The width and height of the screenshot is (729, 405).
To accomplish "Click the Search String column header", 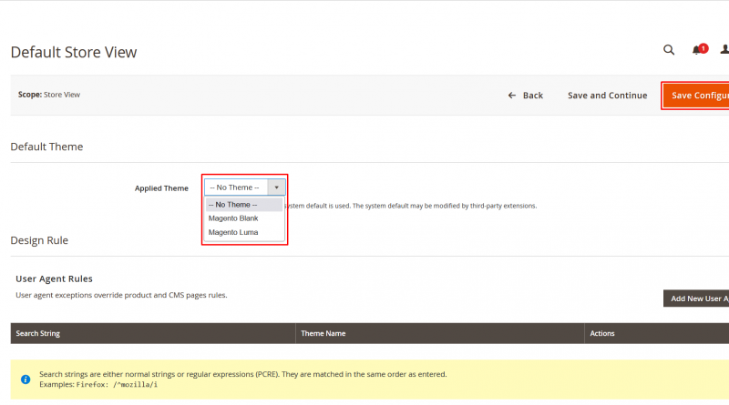I will click(38, 334).
